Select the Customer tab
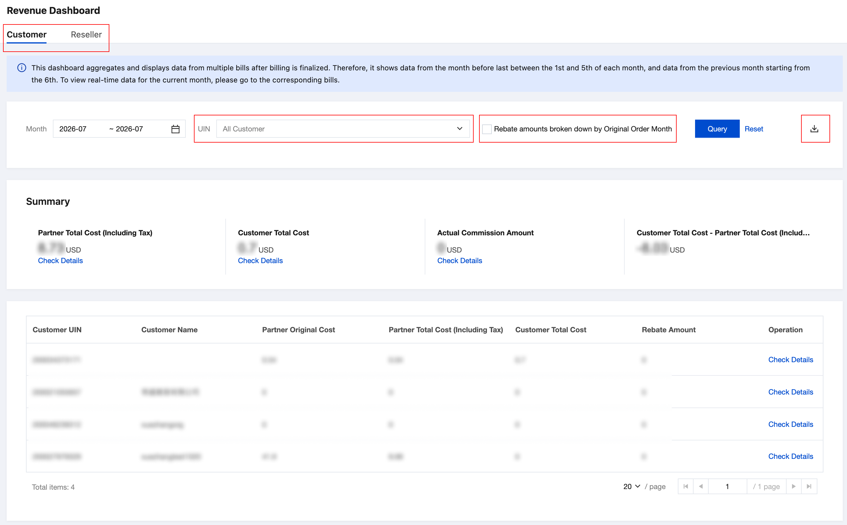Screen dimensions: 847x525 [x=26, y=34]
